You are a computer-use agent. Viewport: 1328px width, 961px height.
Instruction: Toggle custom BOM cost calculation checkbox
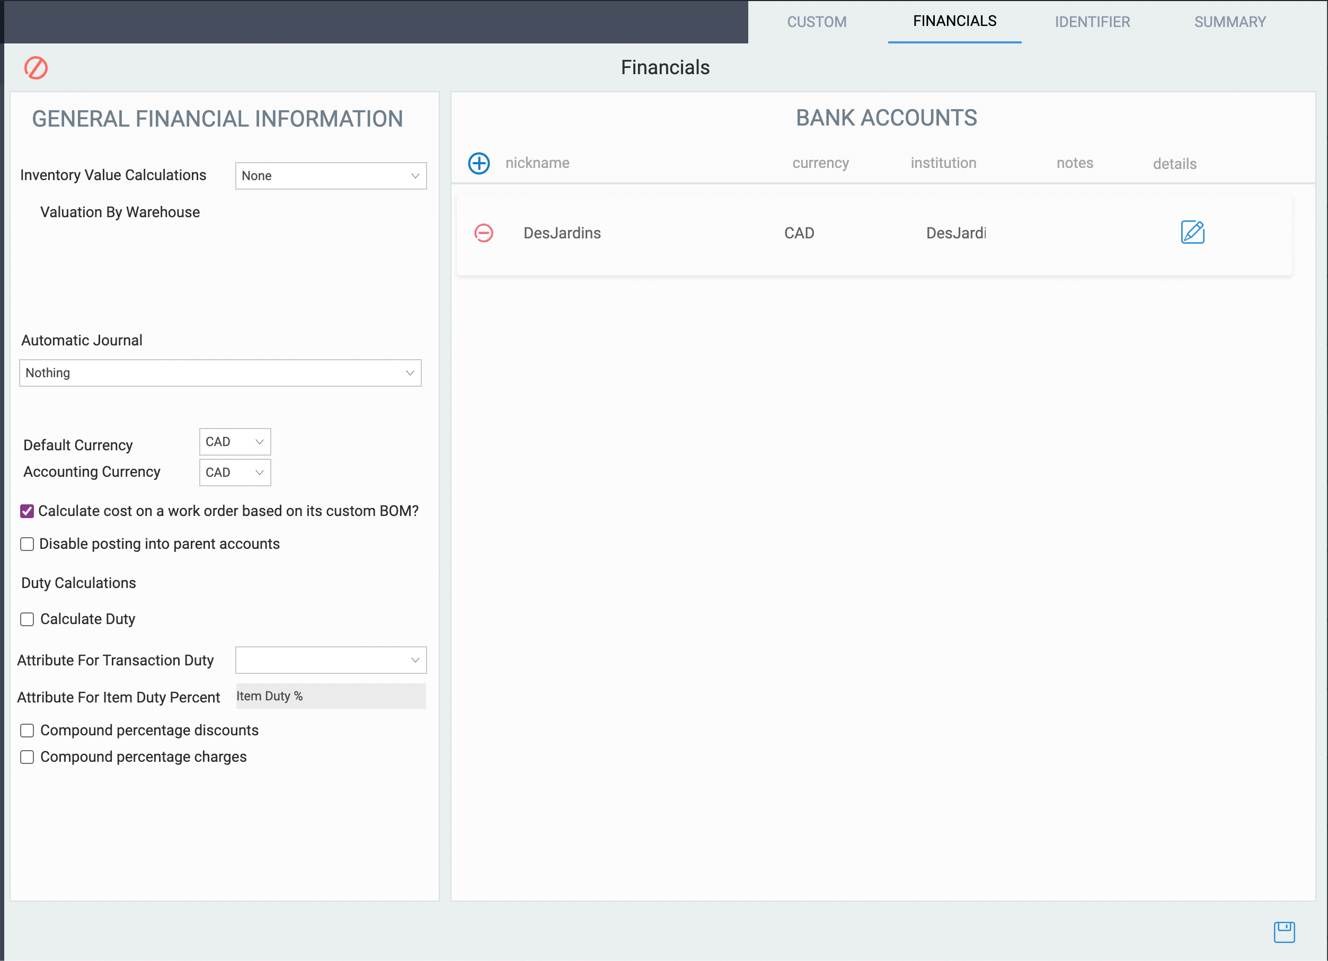tap(27, 511)
